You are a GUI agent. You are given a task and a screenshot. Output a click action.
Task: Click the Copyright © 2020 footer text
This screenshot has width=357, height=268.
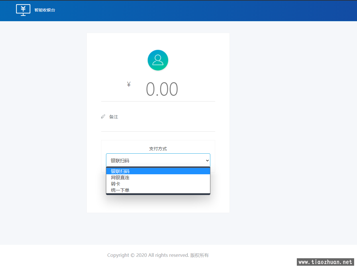pos(158,255)
